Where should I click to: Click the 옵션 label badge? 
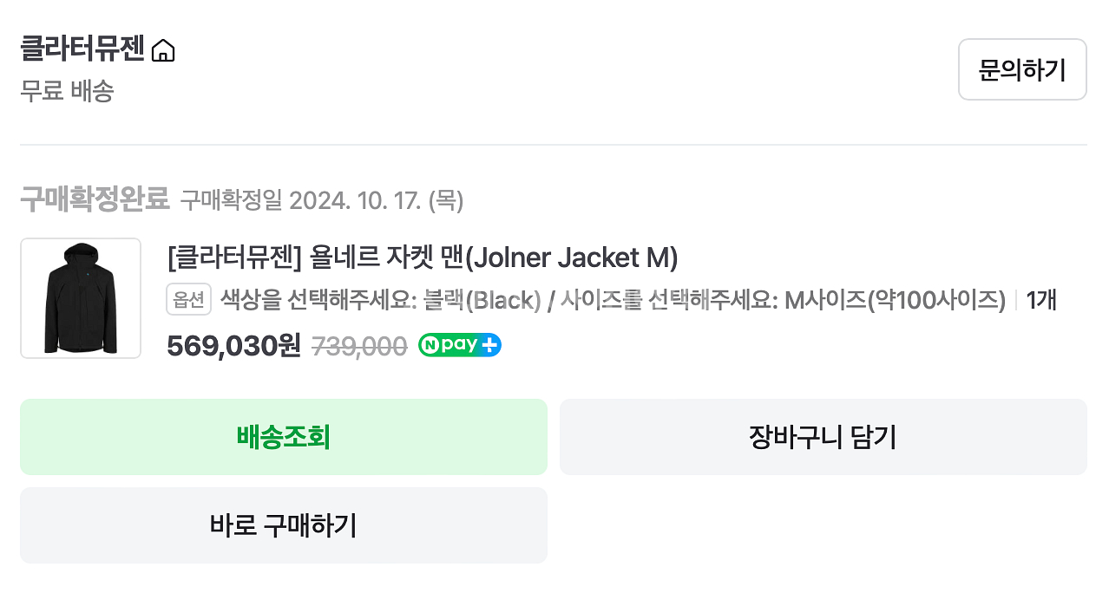click(188, 299)
